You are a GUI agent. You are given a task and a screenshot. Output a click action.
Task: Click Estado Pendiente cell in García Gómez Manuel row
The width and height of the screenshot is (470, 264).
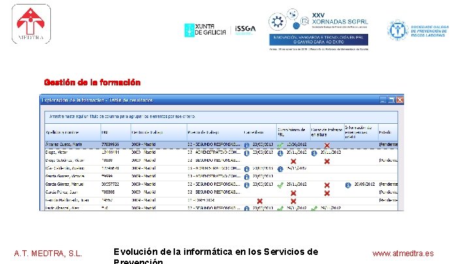tap(388, 184)
